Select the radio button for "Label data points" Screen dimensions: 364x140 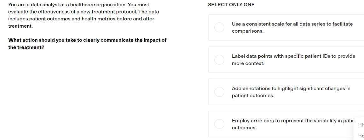(x=219, y=60)
